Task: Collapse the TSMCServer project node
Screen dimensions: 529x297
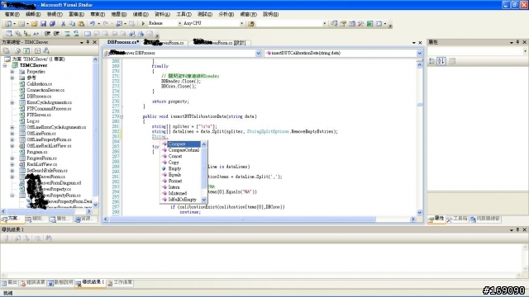Action: (x=5, y=65)
